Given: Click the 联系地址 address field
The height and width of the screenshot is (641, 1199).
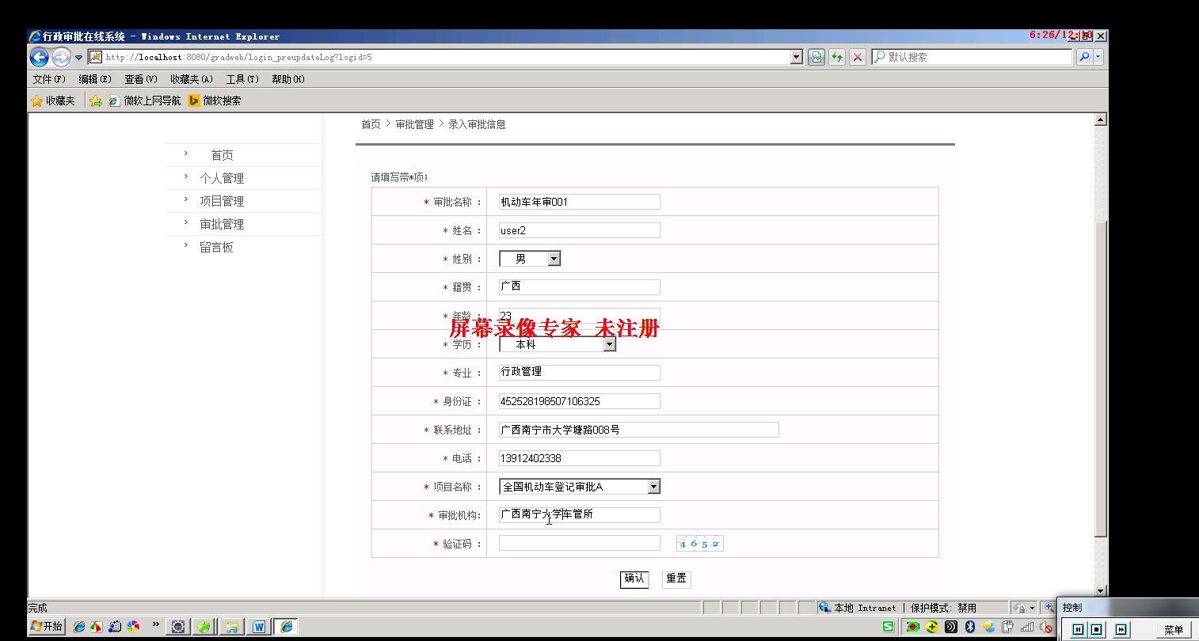Looking at the screenshot, I should (x=638, y=430).
